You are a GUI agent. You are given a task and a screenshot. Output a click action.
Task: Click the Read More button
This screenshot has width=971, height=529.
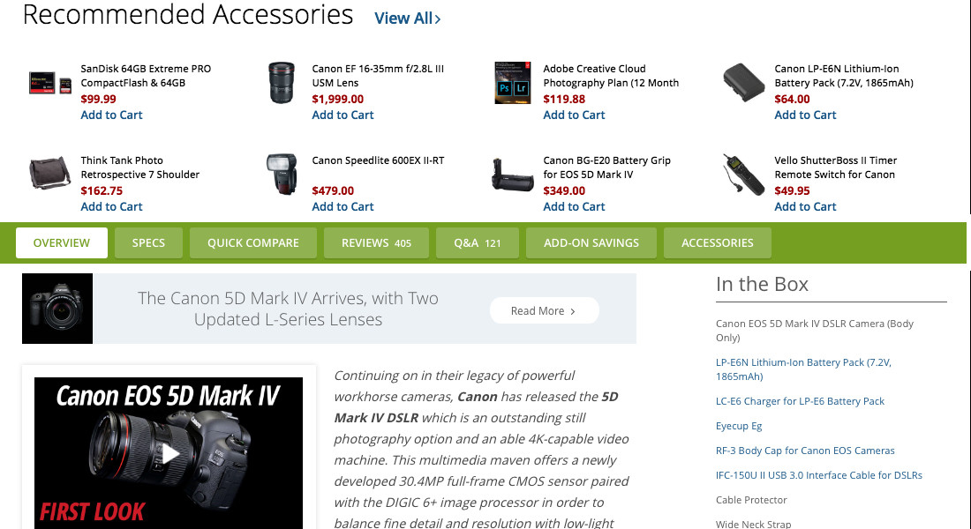(x=544, y=310)
